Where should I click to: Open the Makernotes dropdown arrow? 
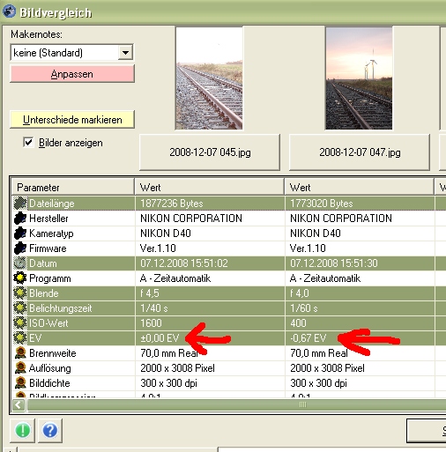[125, 53]
